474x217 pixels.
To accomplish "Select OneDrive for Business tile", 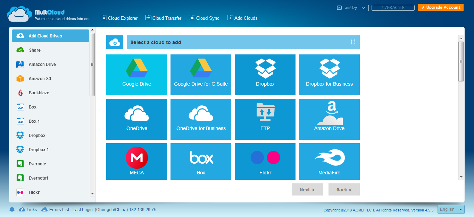I will [201, 119].
